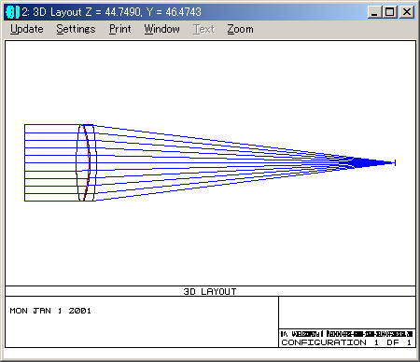Maximize the 3D Layout window
The image size is (420, 362).
pos(389,12)
